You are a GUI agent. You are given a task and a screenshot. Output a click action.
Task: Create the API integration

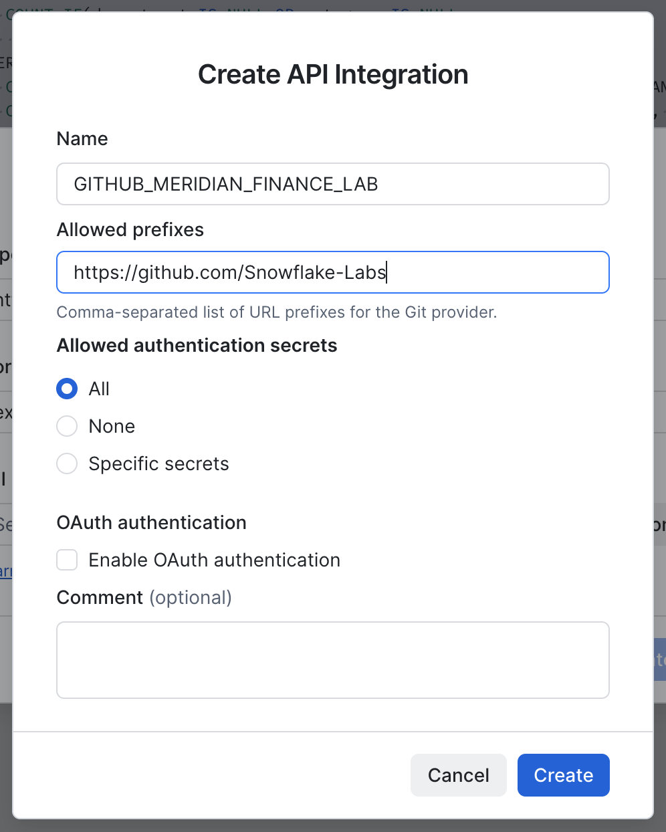[564, 775]
